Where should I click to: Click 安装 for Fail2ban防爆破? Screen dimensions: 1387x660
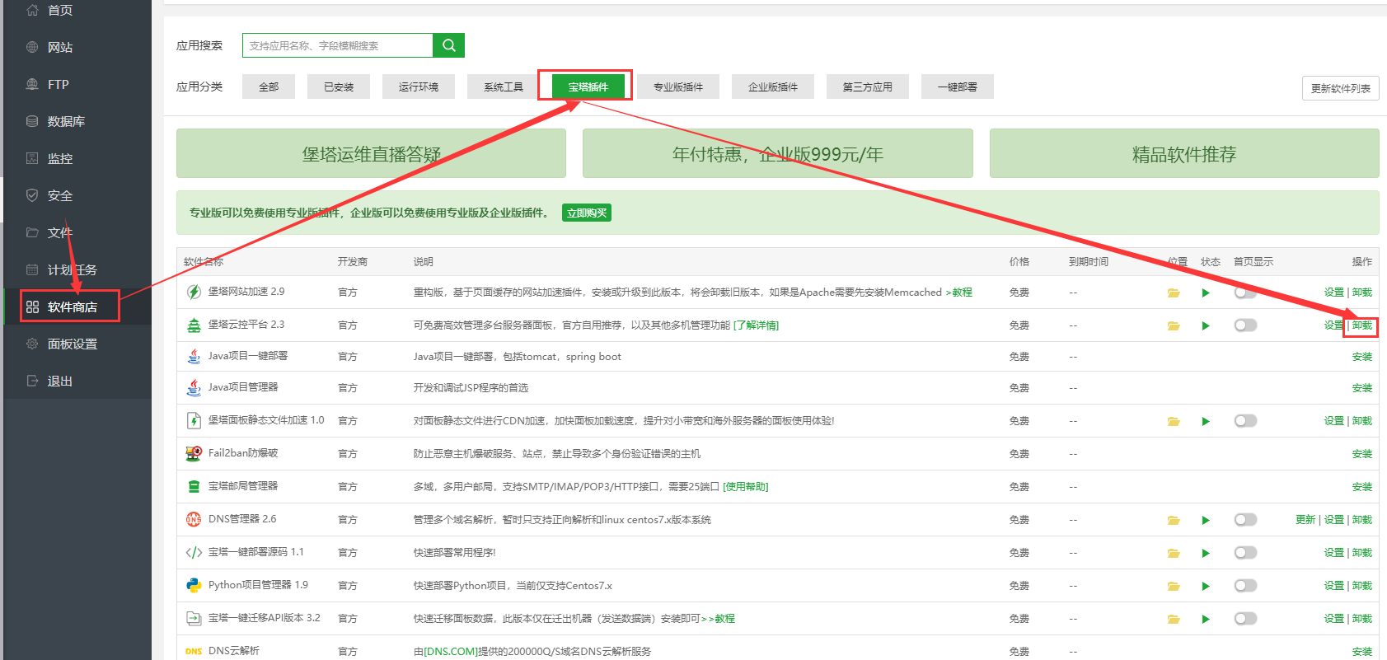[x=1362, y=454]
